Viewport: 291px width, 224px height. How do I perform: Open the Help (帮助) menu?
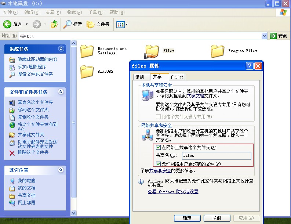tap(117, 12)
